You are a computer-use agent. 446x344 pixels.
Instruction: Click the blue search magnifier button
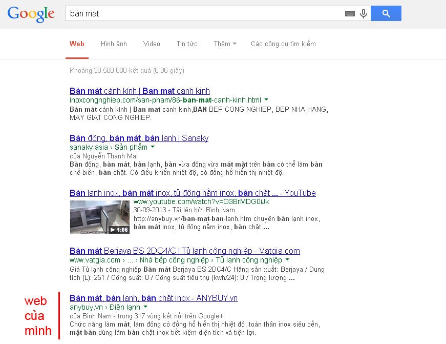coord(386,13)
